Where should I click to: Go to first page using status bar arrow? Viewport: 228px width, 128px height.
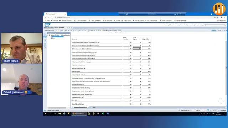point(192,110)
